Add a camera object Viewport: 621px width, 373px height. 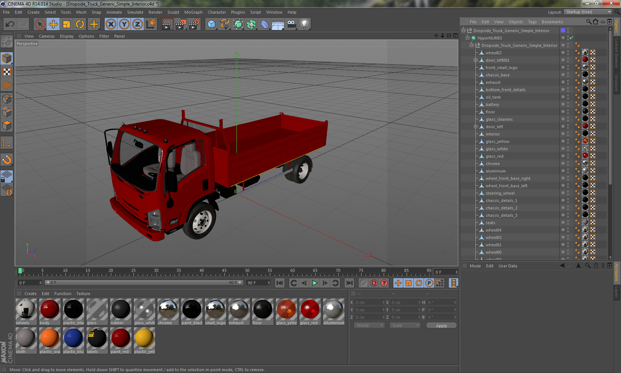[x=292, y=24]
